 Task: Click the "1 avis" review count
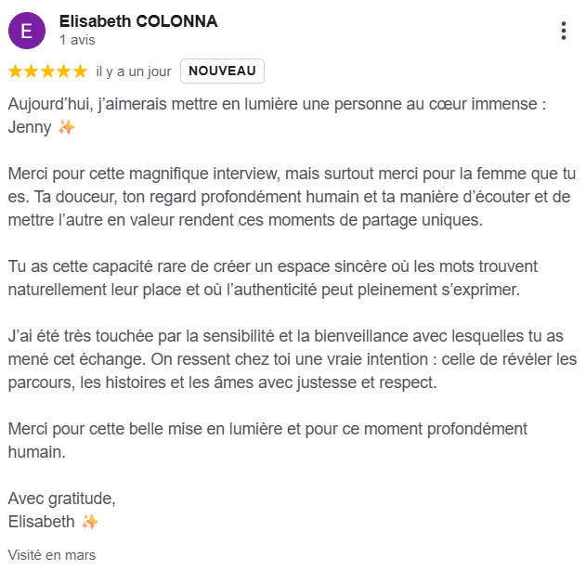tap(77, 41)
